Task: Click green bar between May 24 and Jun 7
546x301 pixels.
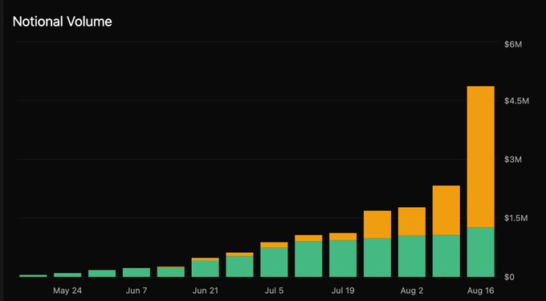Action: [x=102, y=274]
